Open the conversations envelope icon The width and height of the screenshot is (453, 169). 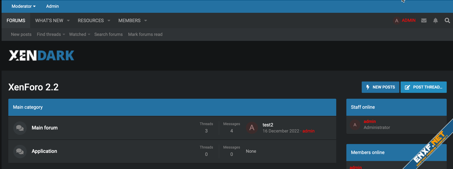click(424, 21)
